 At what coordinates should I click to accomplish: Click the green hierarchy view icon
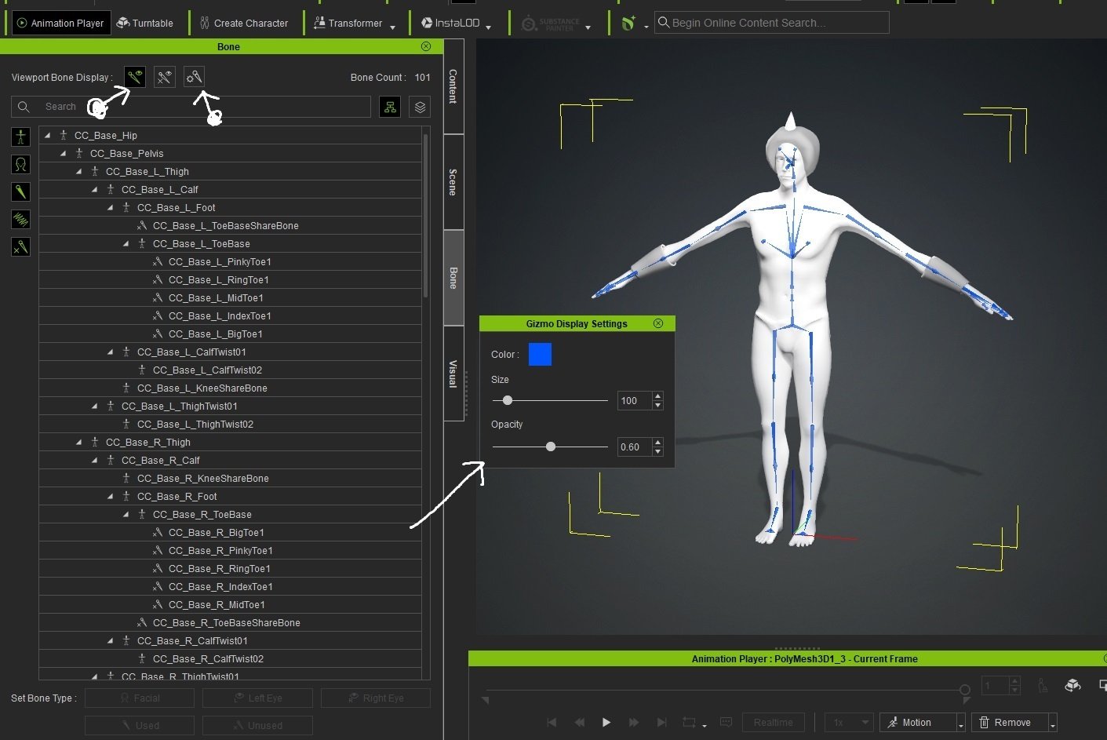(390, 107)
